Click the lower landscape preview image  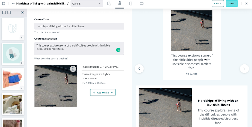tap(165, 107)
